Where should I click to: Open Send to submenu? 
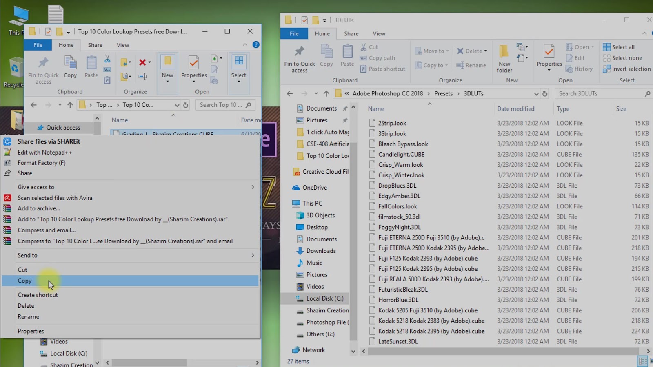[x=130, y=255]
